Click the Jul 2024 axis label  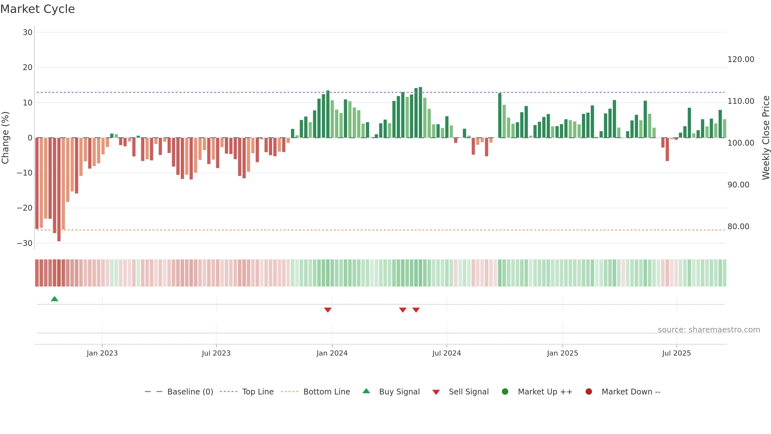pyautogui.click(x=447, y=353)
